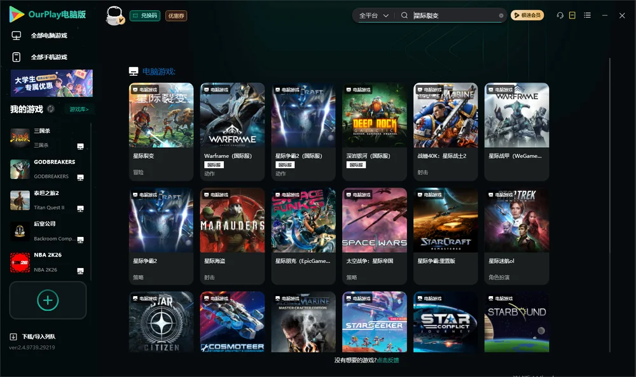Expand the 全平台 platform dropdown
636x377 pixels.
tap(373, 15)
